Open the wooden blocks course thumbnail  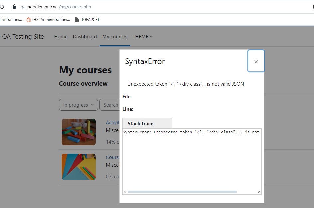click(x=79, y=132)
